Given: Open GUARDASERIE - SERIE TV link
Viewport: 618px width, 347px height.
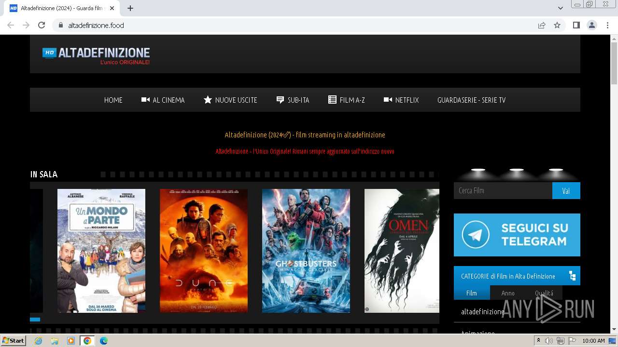Looking at the screenshot, I should [x=471, y=100].
